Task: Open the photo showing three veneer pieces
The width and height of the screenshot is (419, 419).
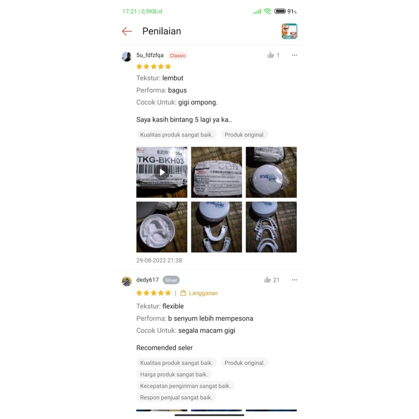Action: click(271, 227)
